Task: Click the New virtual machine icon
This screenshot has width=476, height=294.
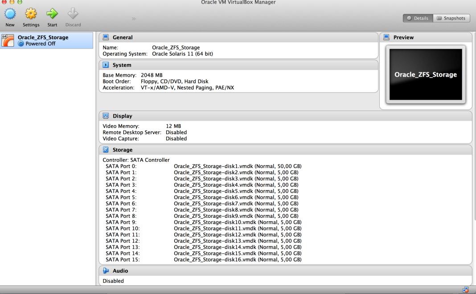Action: click(10, 14)
